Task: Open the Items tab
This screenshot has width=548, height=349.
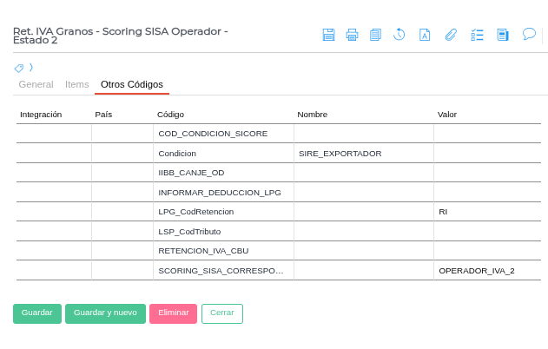Action: 77,84
